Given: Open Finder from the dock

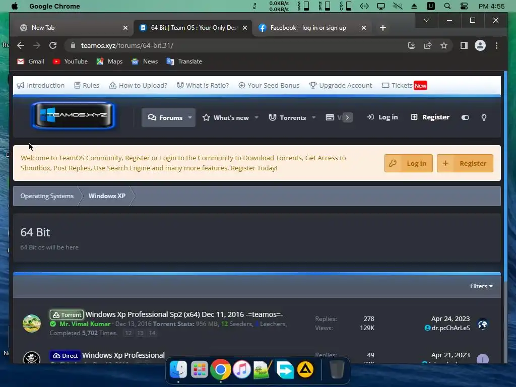Looking at the screenshot, I should [x=178, y=370].
